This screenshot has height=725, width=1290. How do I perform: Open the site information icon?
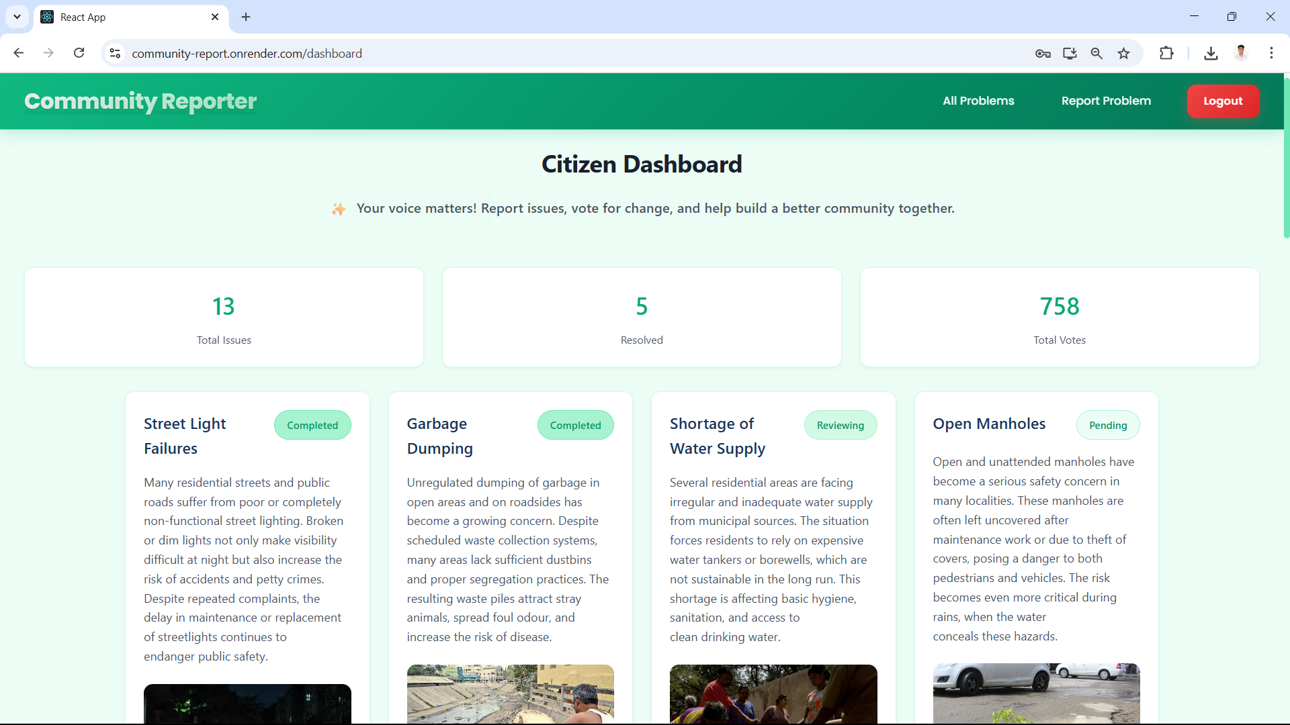[115, 53]
